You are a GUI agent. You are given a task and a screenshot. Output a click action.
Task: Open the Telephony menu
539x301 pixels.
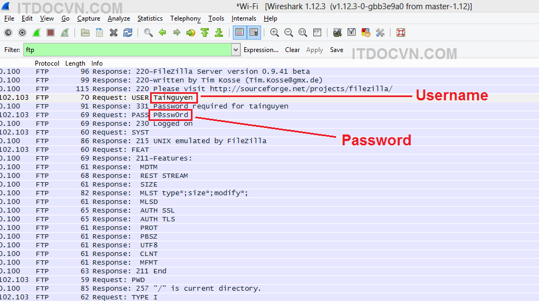185,18
